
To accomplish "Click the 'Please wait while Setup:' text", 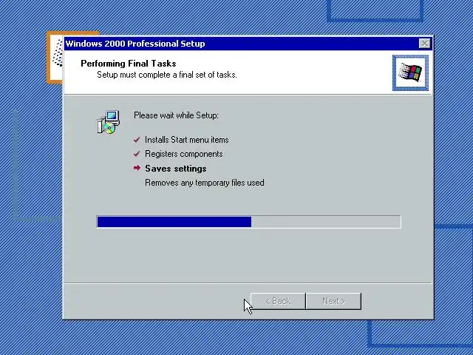I will tap(176, 115).
